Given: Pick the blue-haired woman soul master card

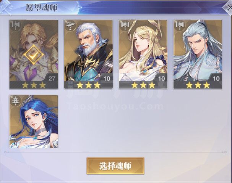Looking at the screenshot, I should click(34, 122).
